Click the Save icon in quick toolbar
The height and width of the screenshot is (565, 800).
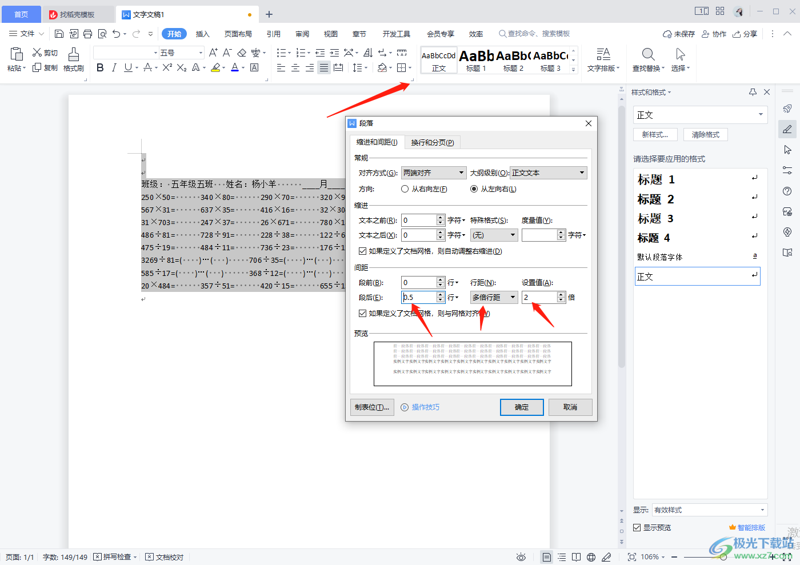click(x=59, y=34)
